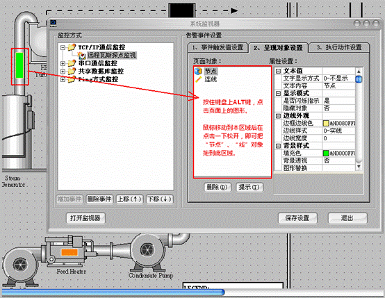Click the Condensate Pump graphic
This screenshot has width=385, height=298.
click(147, 251)
